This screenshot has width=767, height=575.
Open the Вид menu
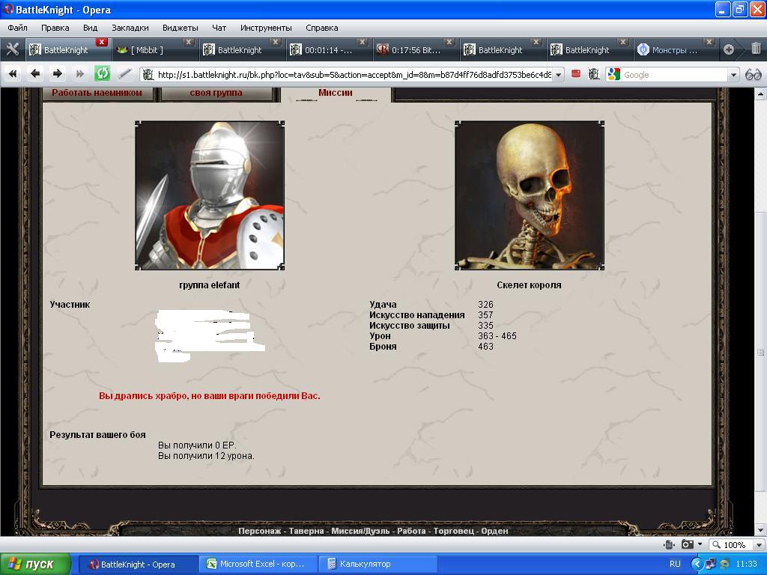pyautogui.click(x=90, y=28)
